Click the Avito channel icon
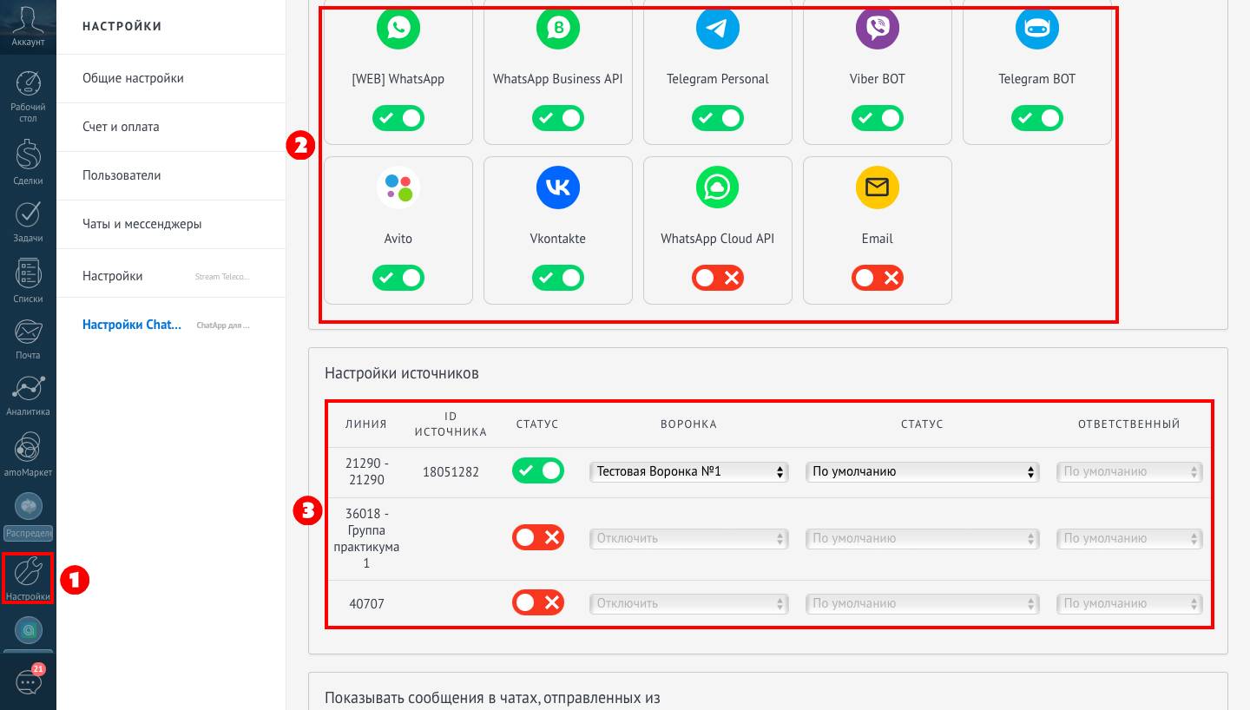 click(x=398, y=187)
